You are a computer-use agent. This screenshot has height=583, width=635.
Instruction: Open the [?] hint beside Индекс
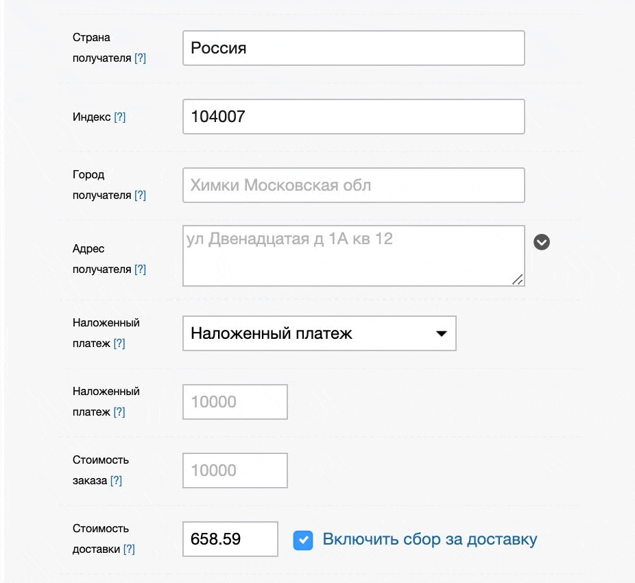(119, 117)
